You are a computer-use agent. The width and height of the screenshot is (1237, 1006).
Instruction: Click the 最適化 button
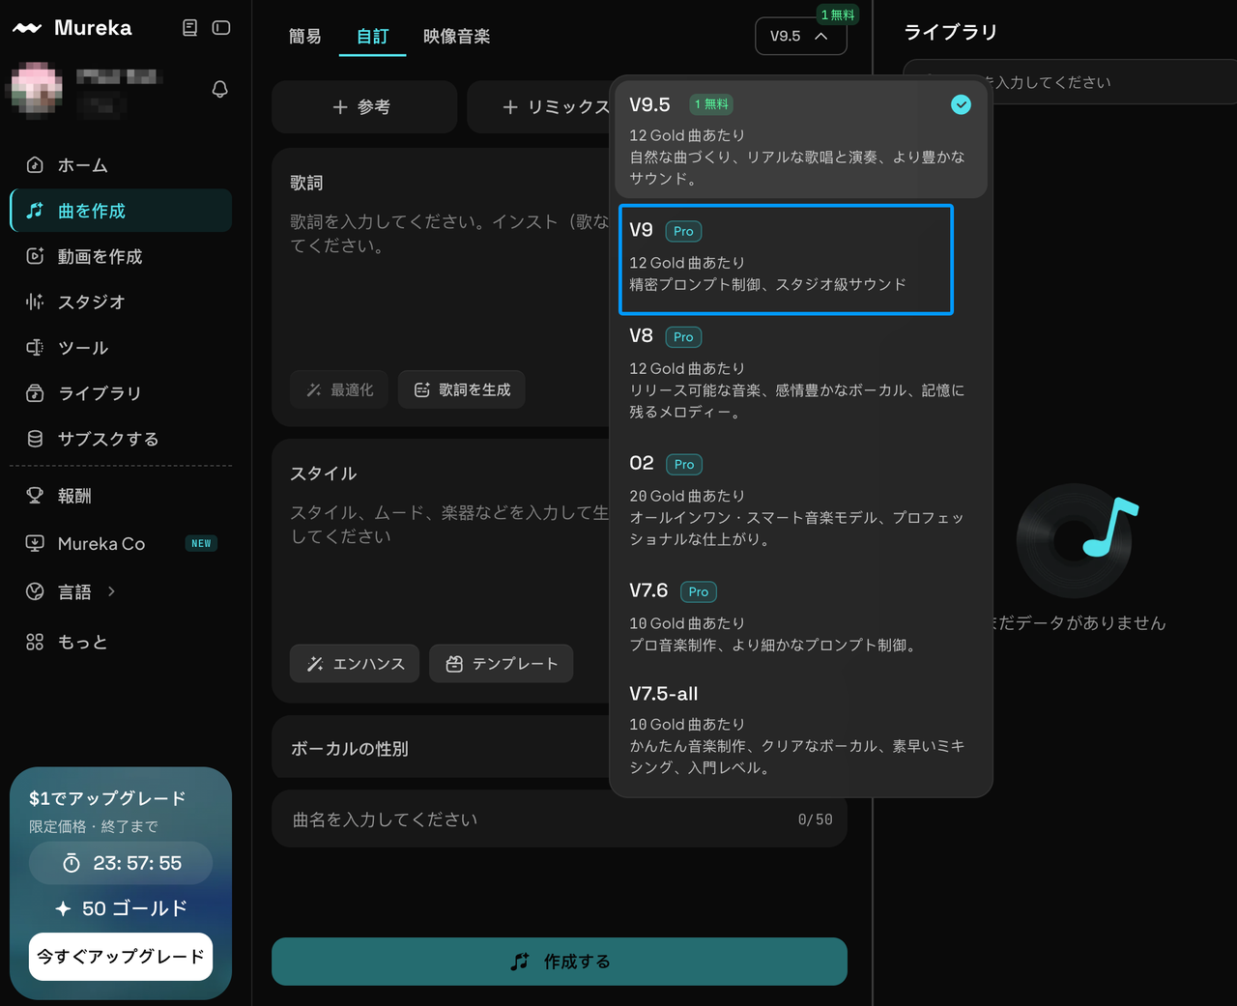340,389
